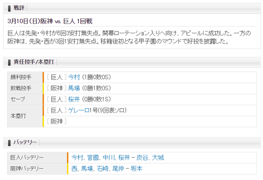Image resolution: width=263 pixels, height=180 pixels.
Task: Open winning pitcher 今村 link
Action: click(x=74, y=77)
